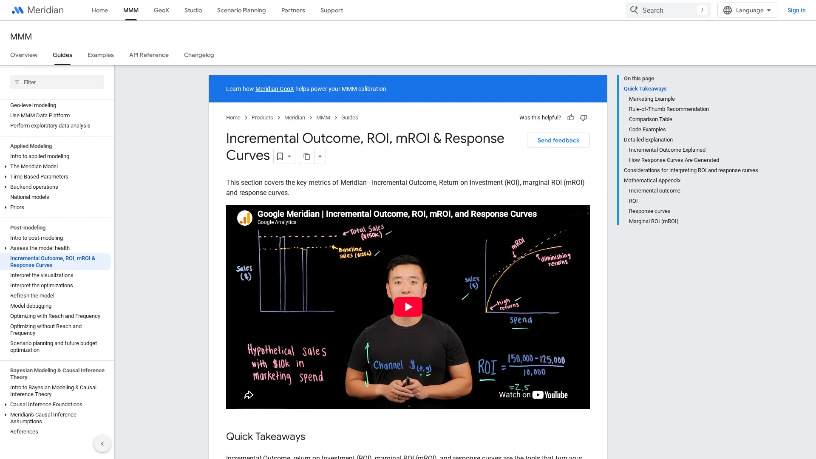
Task: Click the filter icon in sidebar
Action: 17,82
